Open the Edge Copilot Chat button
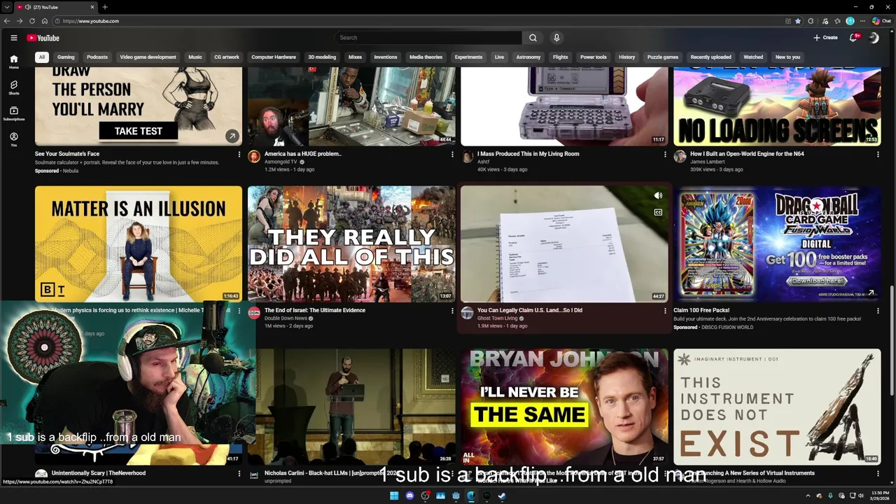Viewport: 896px width, 504px height. click(881, 21)
